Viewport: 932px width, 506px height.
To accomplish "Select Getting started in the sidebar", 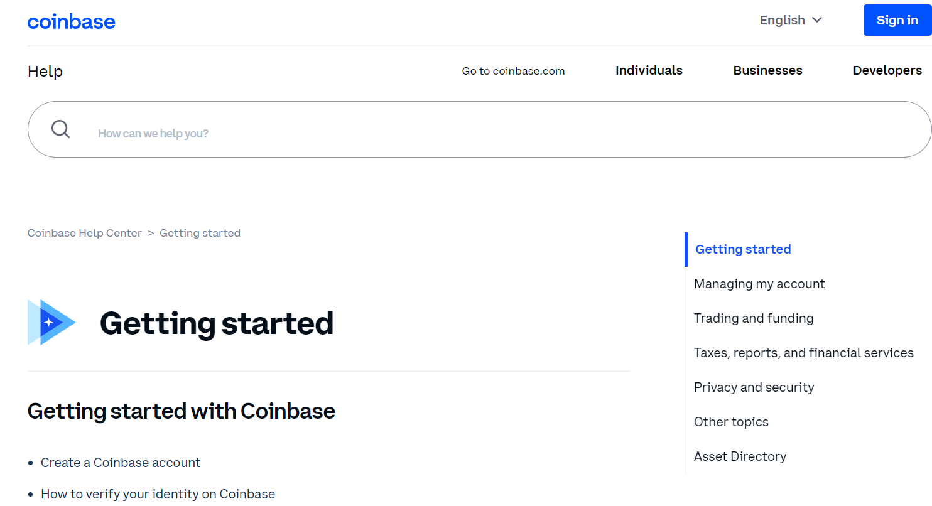I will click(743, 249).
